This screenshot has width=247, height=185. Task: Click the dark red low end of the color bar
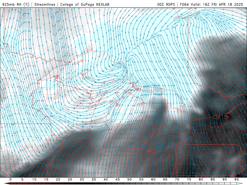[8, 183]
